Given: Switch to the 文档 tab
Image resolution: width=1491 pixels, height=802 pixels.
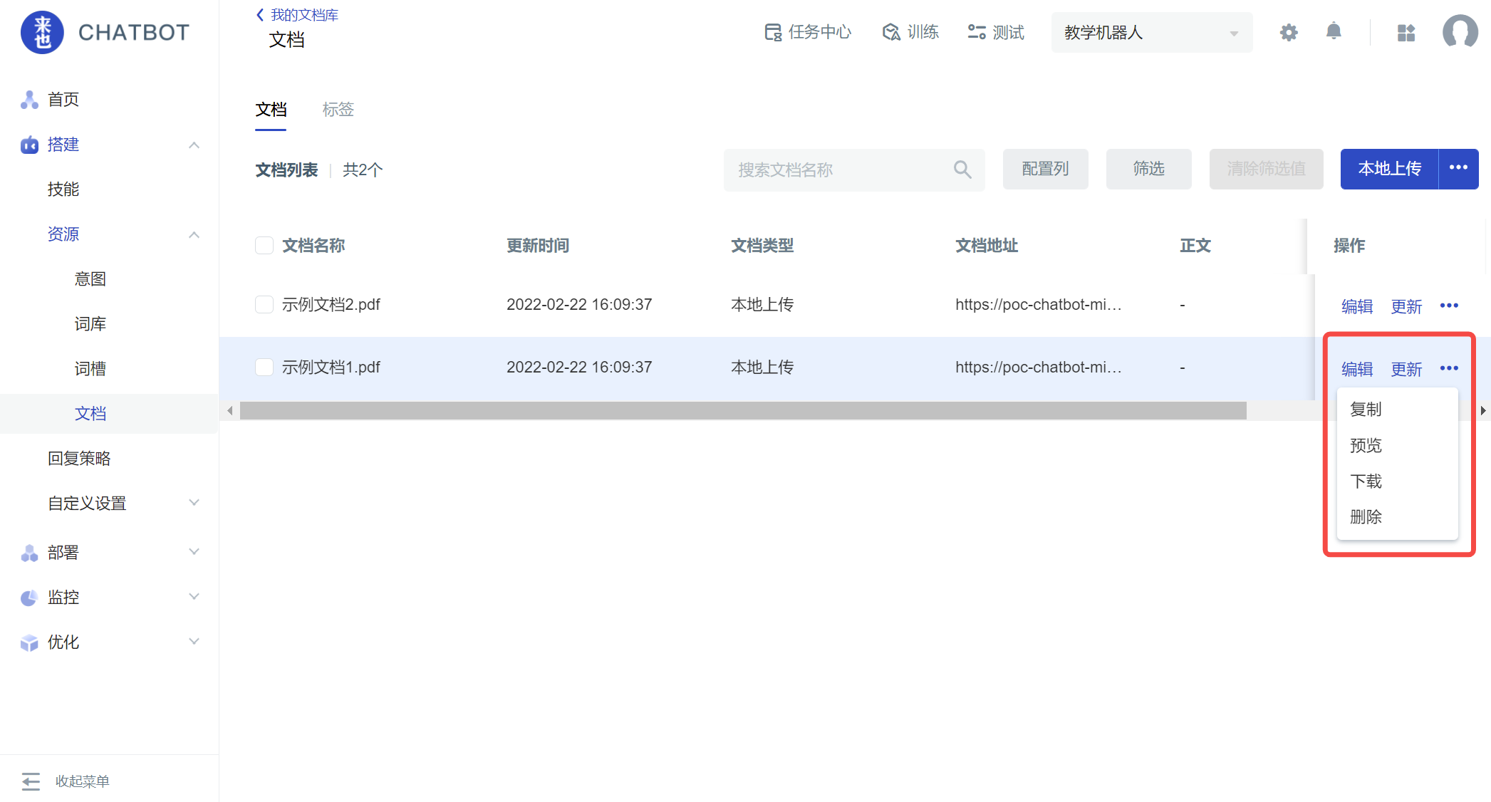Looking at the screenshot, I should point(271,110).
